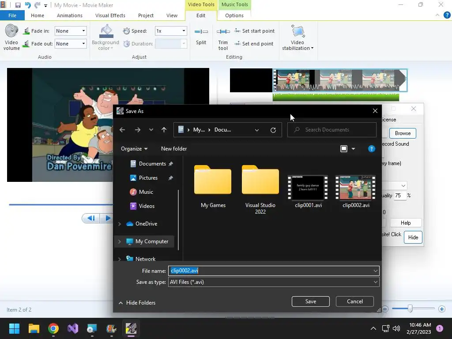The width and height of the screenshot is (452, 339).
Task: Open Video stabilization options
Action: tap(298, 38)
